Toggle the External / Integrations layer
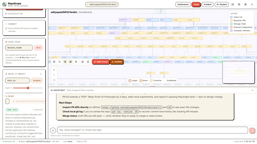 tap(231, 27)
